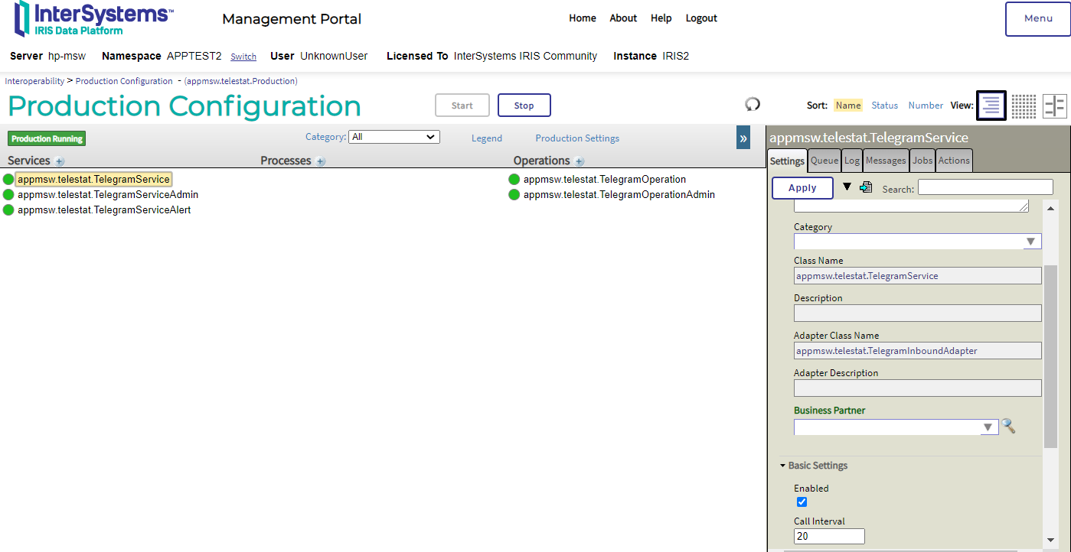Viewport: 1071px width, 552px height.
Task: Click green status dot of TelegramServiceAdmin
Action: (x=8, y=195)
